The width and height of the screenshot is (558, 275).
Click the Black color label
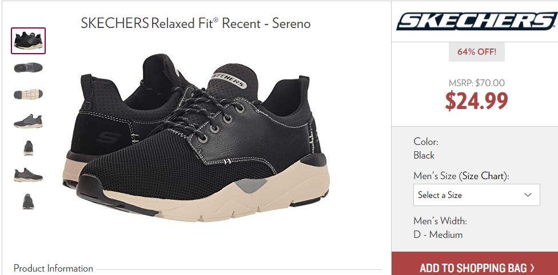coord(424,155)
